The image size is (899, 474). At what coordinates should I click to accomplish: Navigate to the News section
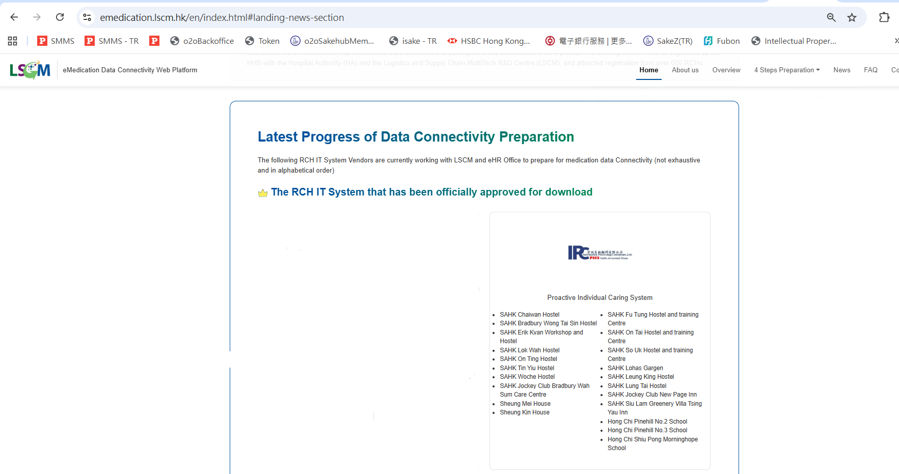(841, 70)
